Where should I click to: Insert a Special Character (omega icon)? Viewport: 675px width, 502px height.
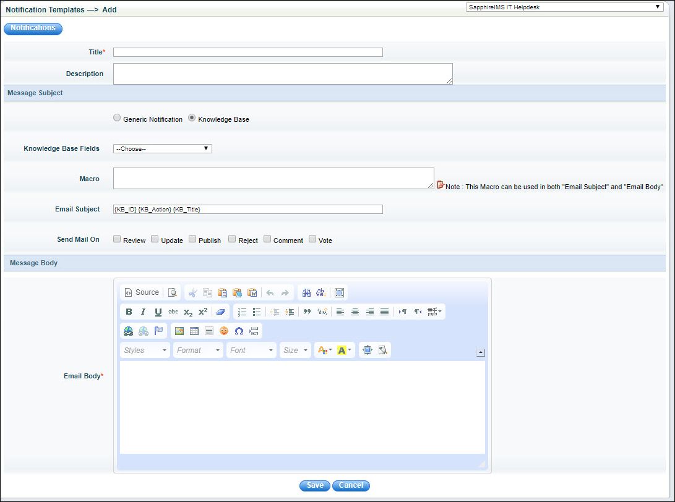point(239,331)
